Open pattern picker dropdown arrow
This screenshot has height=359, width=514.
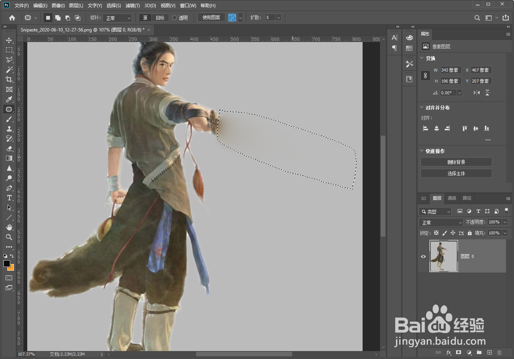tap(240, 18)
